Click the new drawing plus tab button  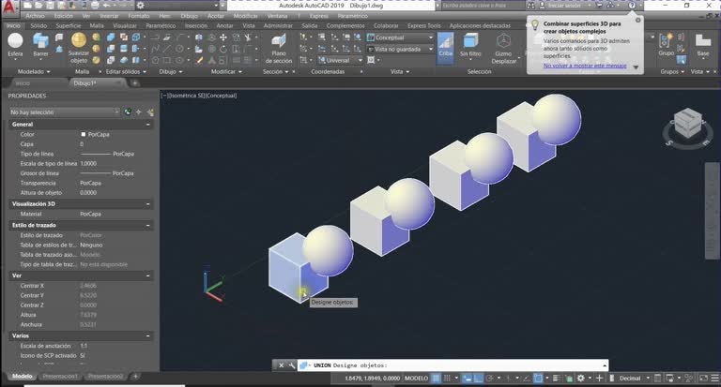click(x=135, y=83)
